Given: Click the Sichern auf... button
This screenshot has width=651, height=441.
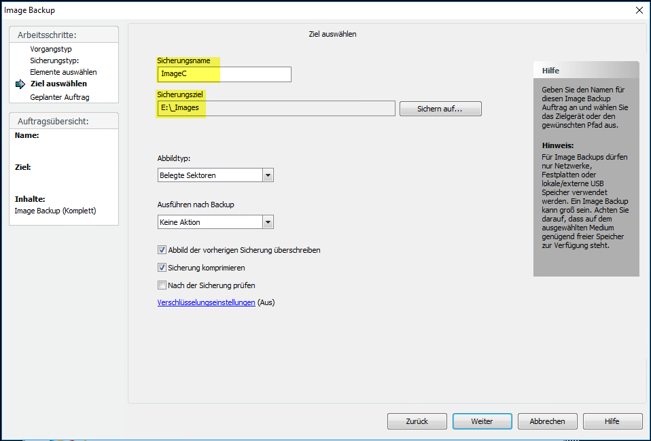Looking at the screenshot, I should [x=440, y=109].
